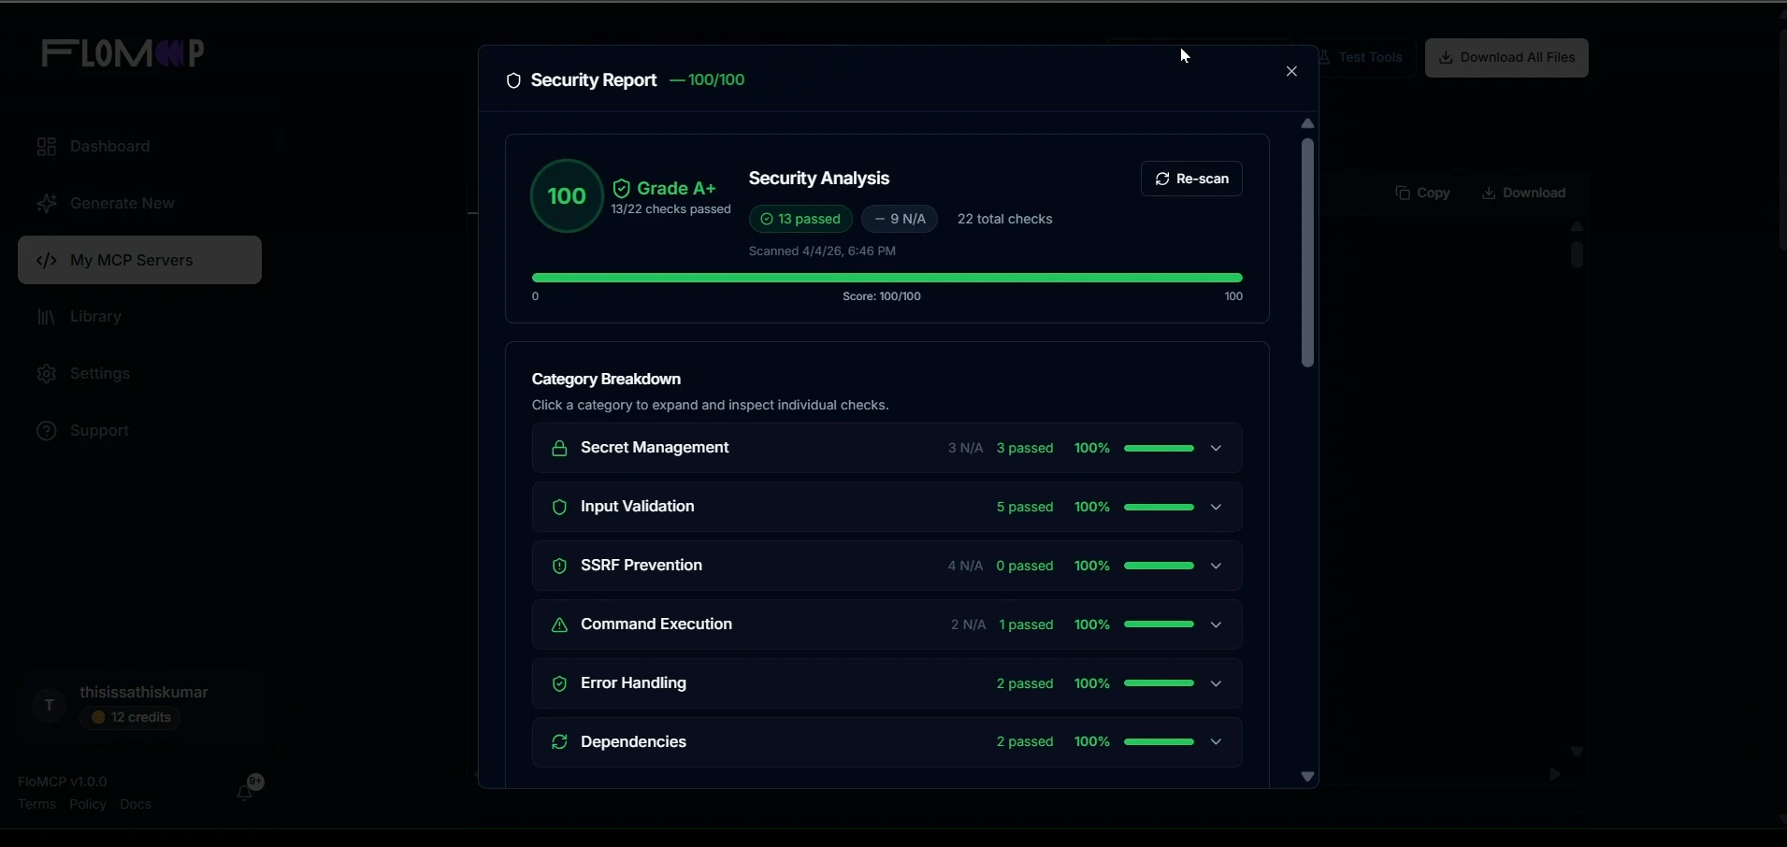Click the Input Validation 5 passed text

coord(1025,508)
